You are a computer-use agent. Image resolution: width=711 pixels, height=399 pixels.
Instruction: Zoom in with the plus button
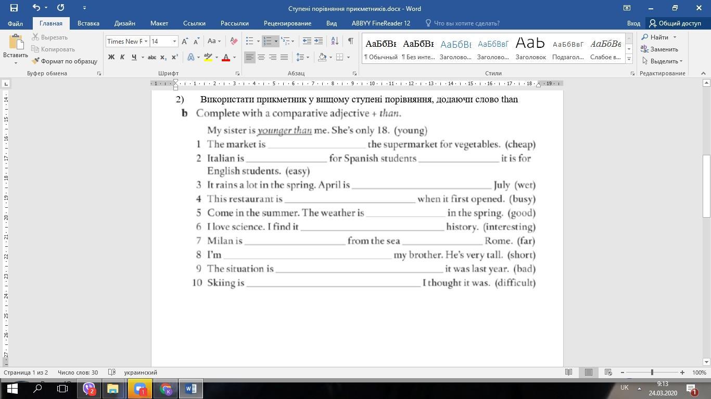click(682, 373)
